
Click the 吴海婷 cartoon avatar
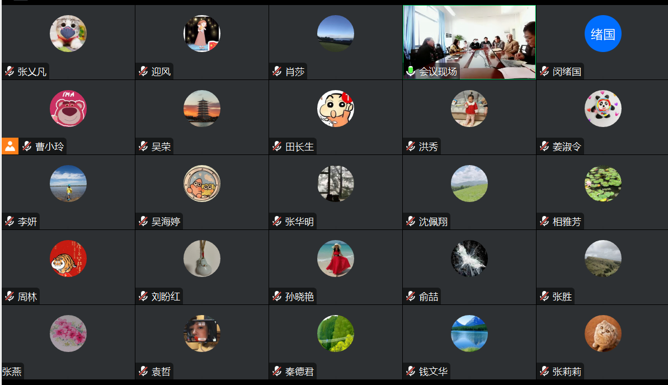(x=202, y=184)
